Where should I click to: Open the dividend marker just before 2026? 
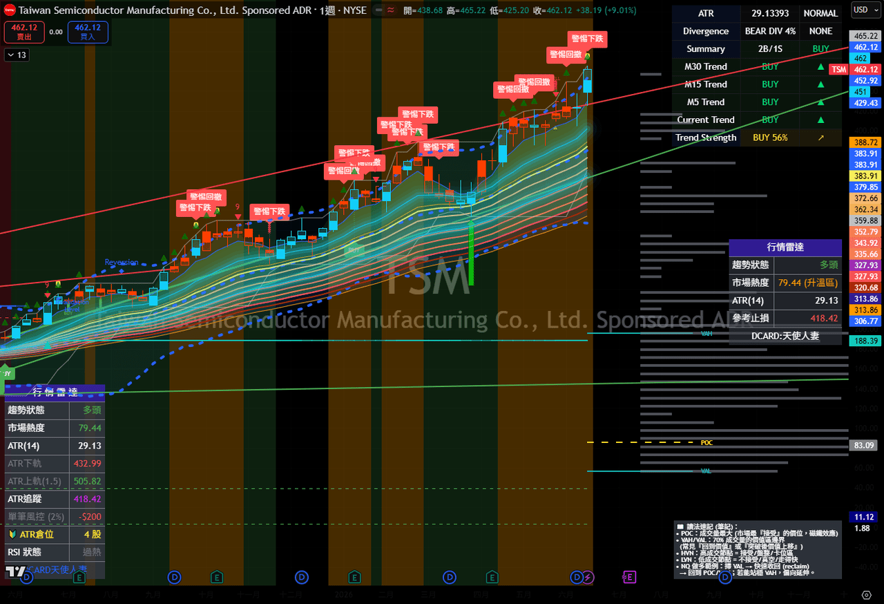tap(302, 576)
